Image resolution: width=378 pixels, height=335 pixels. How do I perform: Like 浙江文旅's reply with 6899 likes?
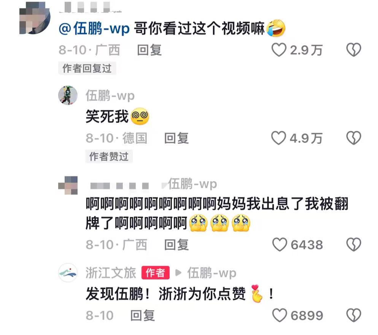[280, 315]
